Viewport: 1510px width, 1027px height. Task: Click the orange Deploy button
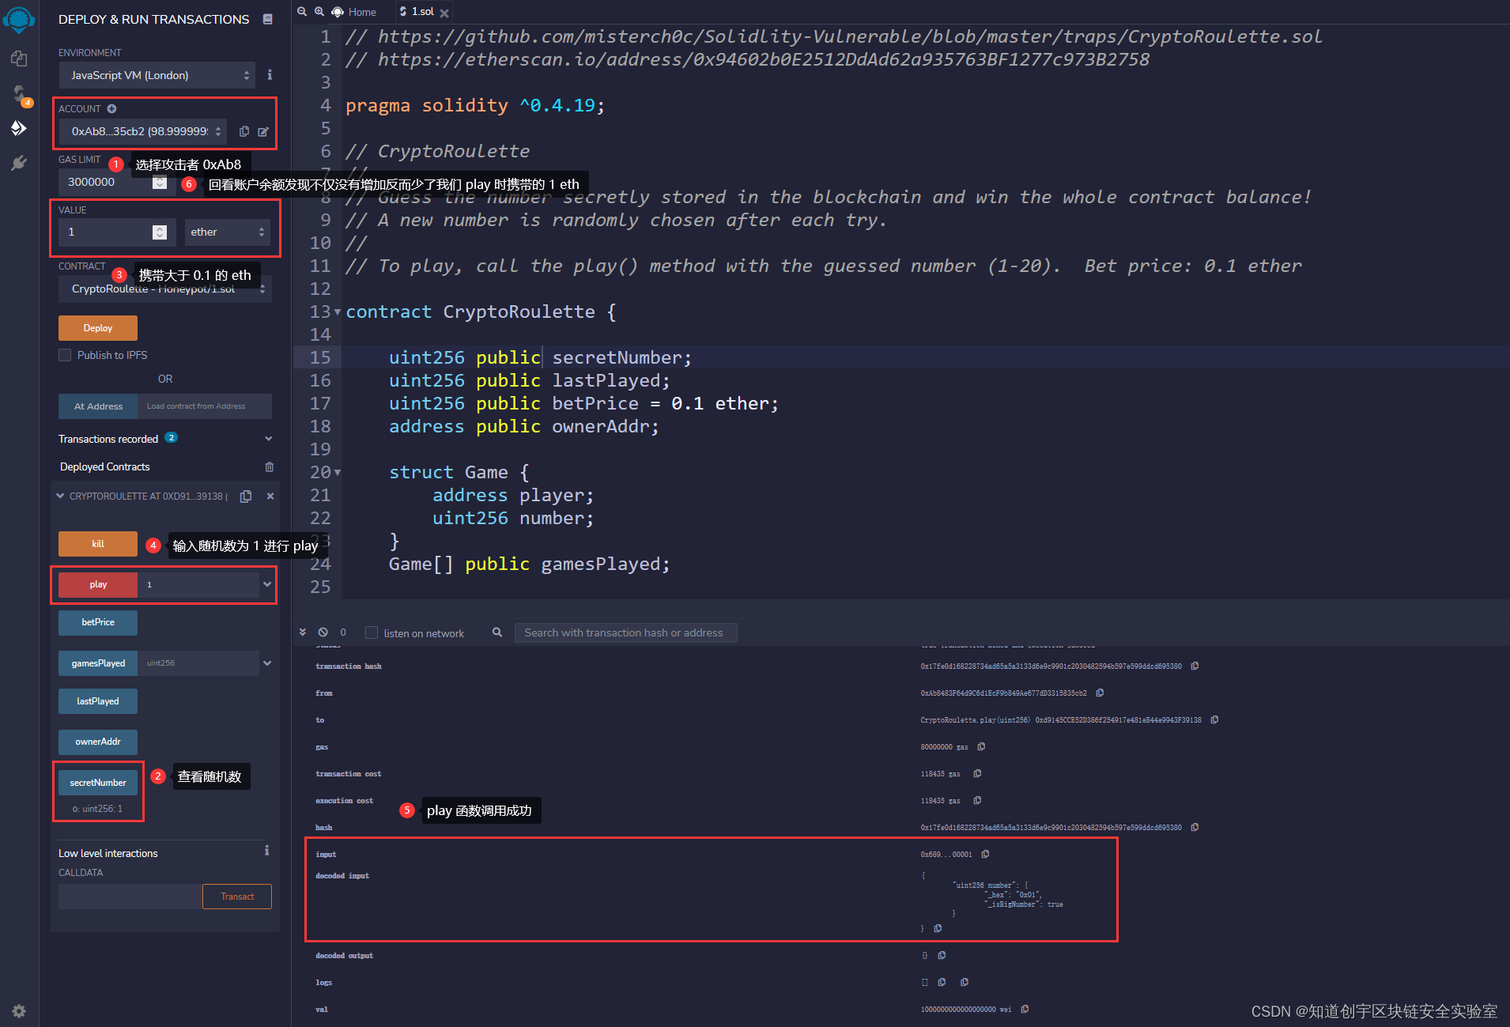point(98,328)
